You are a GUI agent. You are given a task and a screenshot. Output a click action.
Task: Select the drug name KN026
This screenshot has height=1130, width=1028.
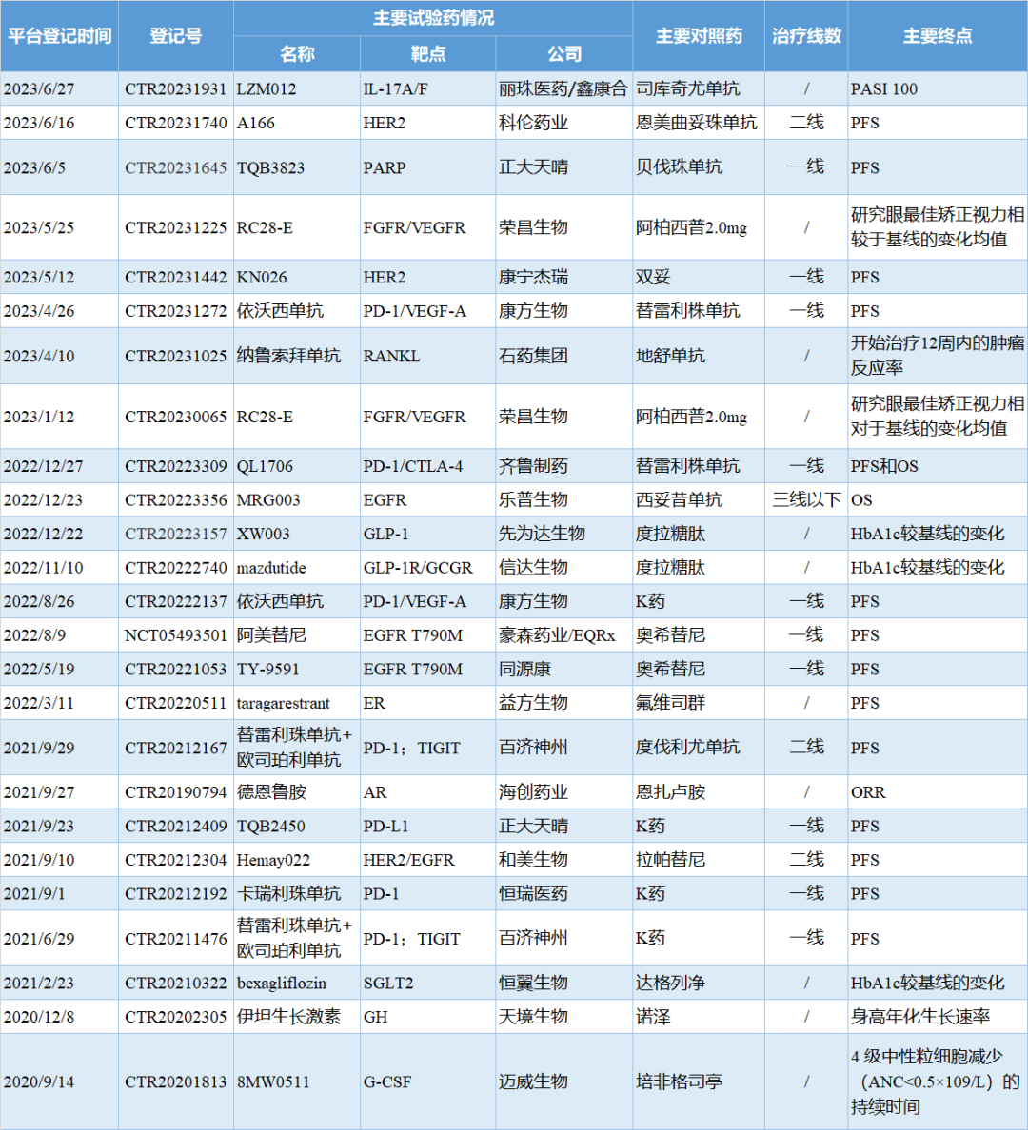click(261, 278)
